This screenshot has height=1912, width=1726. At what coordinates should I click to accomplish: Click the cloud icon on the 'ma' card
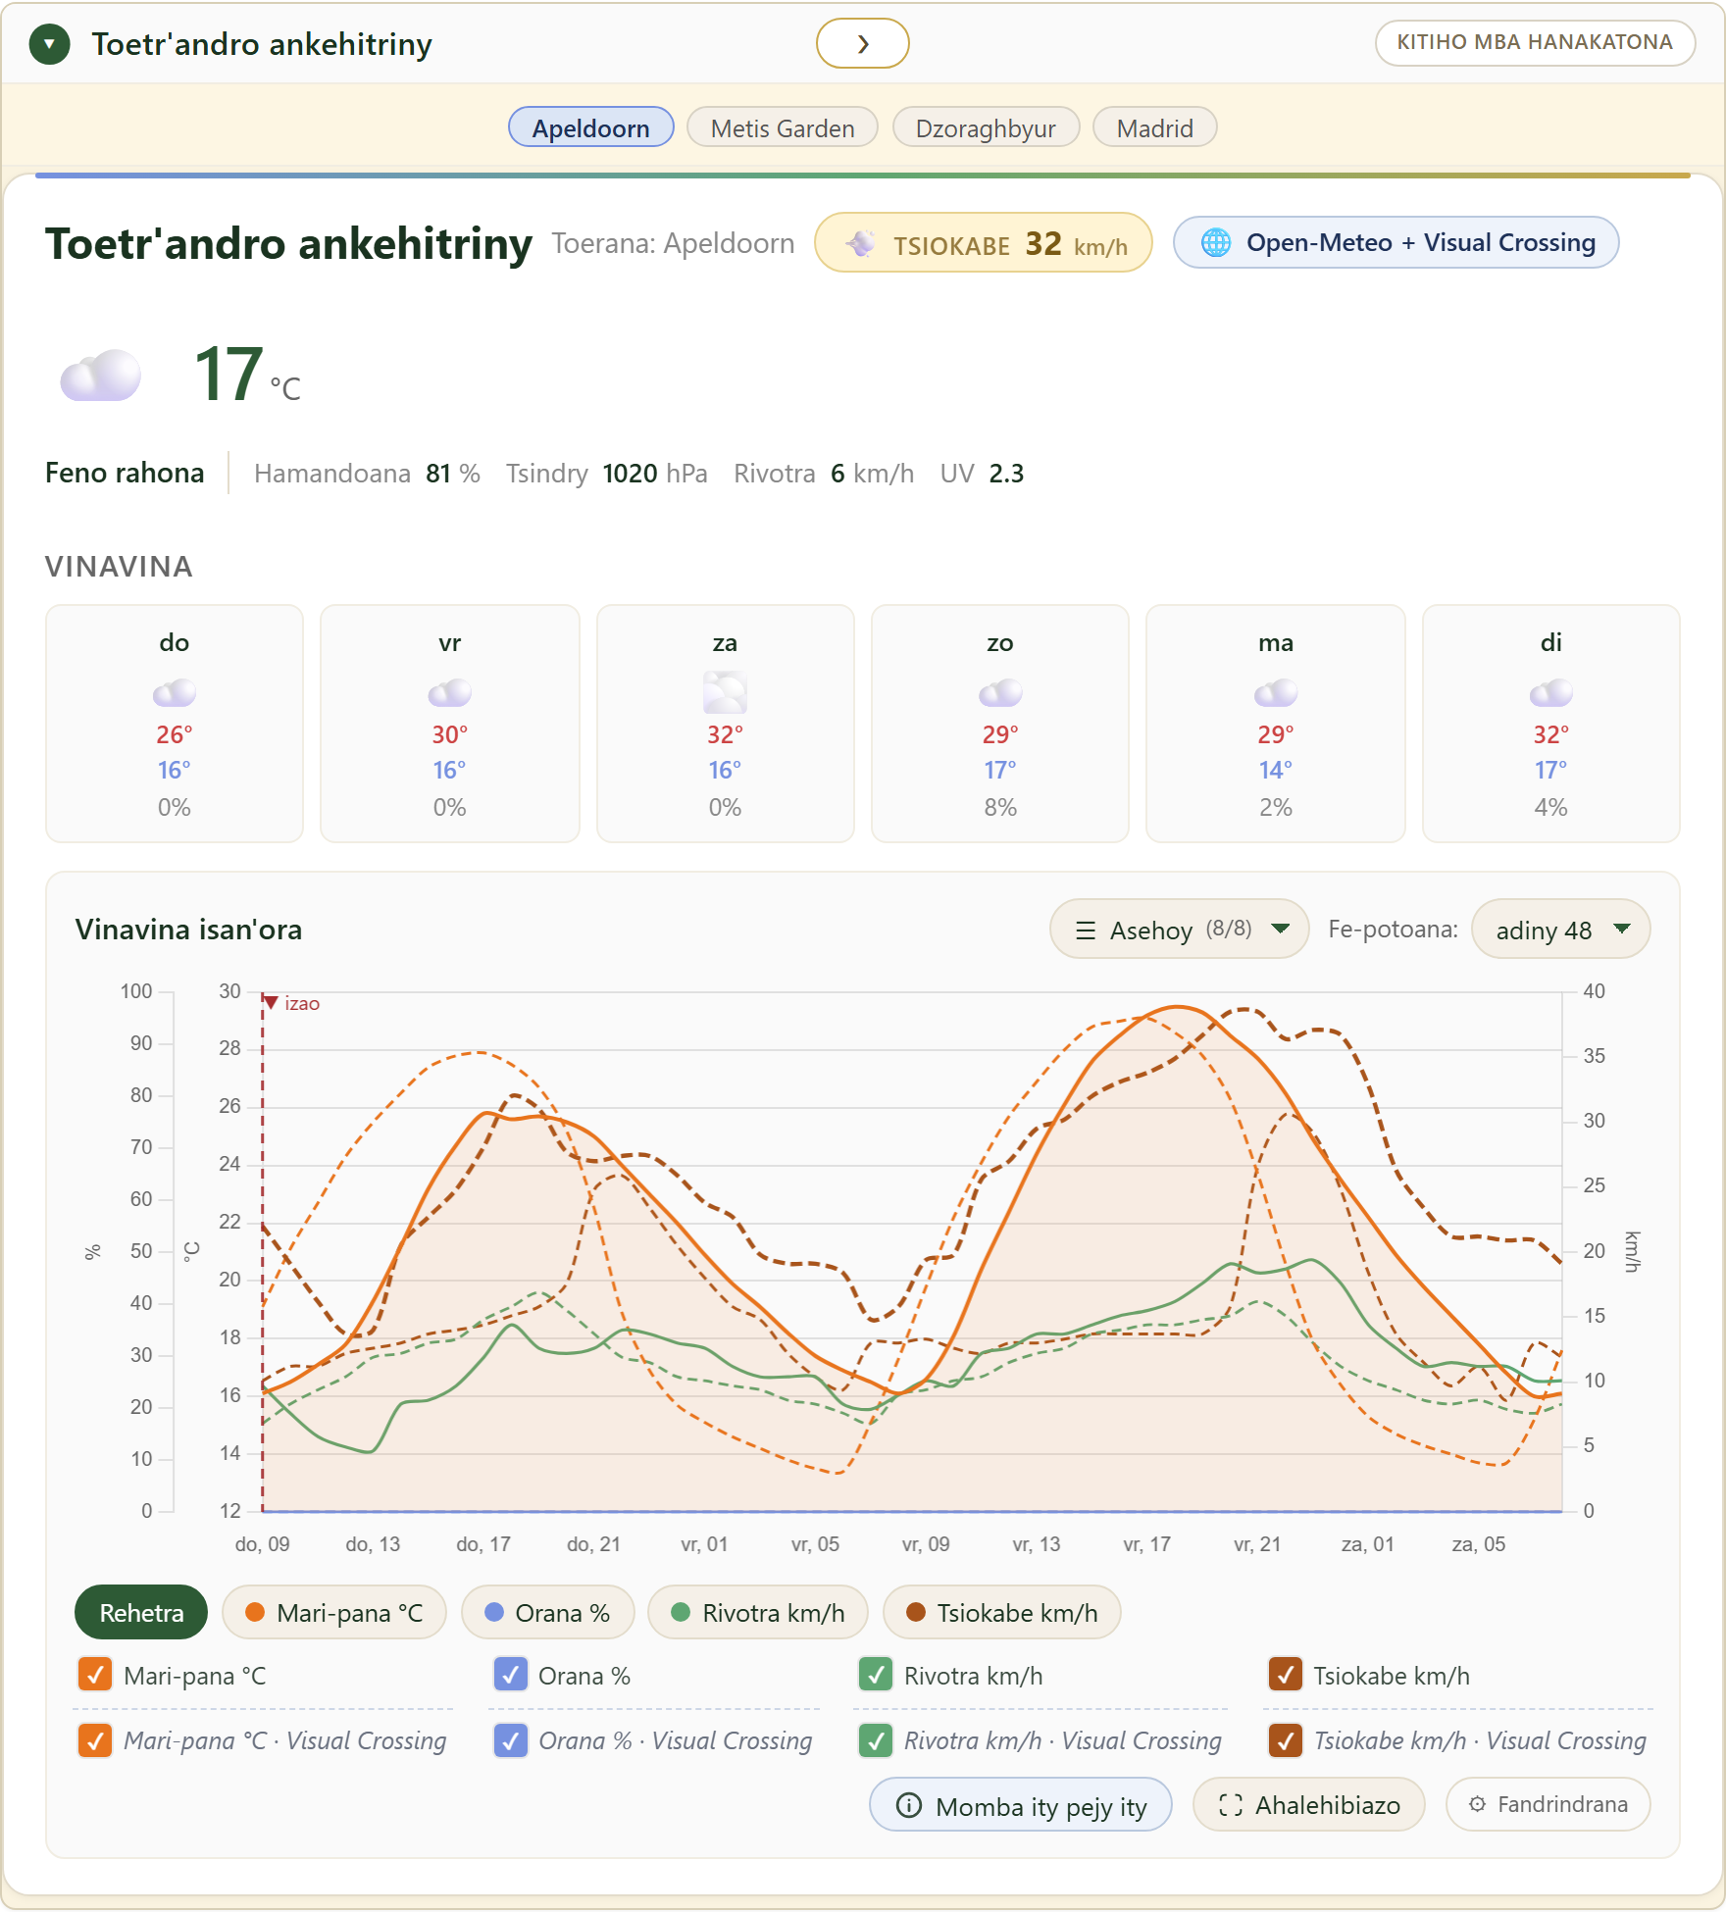(1276, 693)
